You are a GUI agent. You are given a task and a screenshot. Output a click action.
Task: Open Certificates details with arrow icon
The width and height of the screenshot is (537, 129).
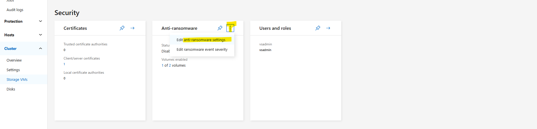click(x=132, y=28)
